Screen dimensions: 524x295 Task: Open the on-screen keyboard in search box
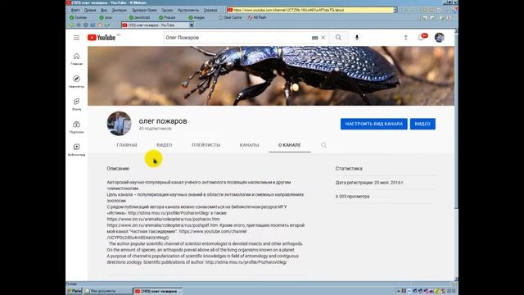tap(314, 38)
